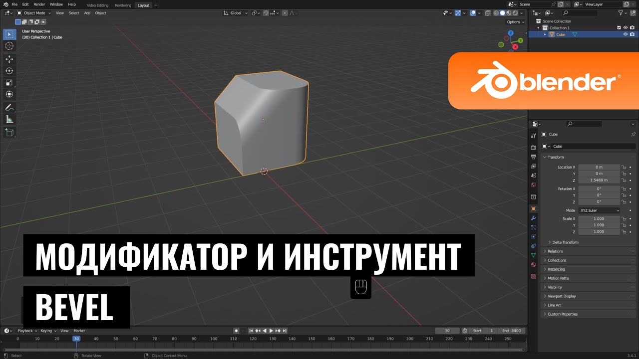Toggle Collection 1 exclude checkbox

pos(619,28)
